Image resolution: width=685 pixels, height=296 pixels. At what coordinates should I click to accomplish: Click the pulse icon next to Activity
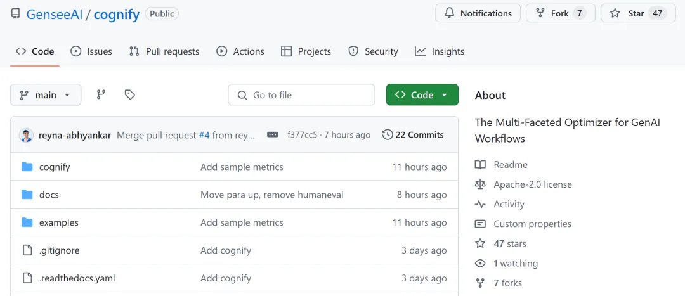click(480, 204)
